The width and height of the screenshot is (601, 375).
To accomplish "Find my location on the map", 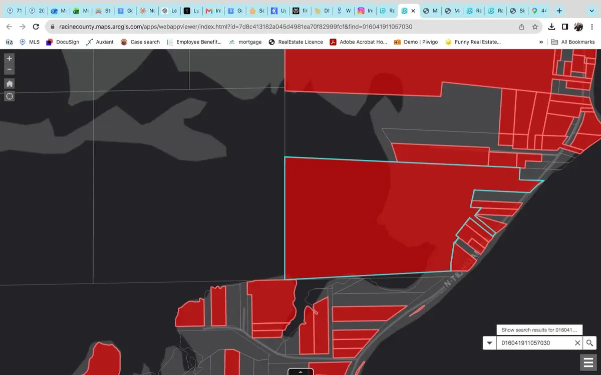I will point(10,96).
